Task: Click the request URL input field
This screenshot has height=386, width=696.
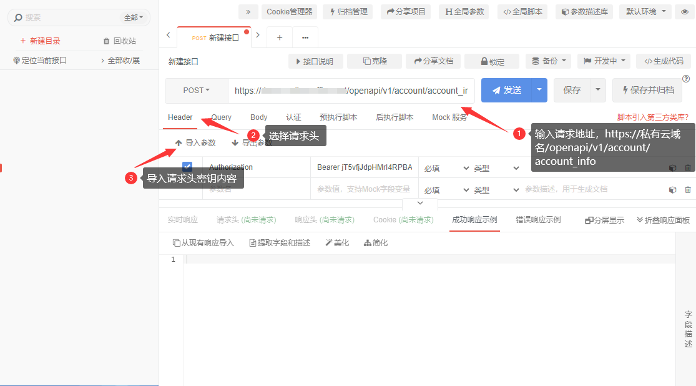Action: click(x=351, y=91)
